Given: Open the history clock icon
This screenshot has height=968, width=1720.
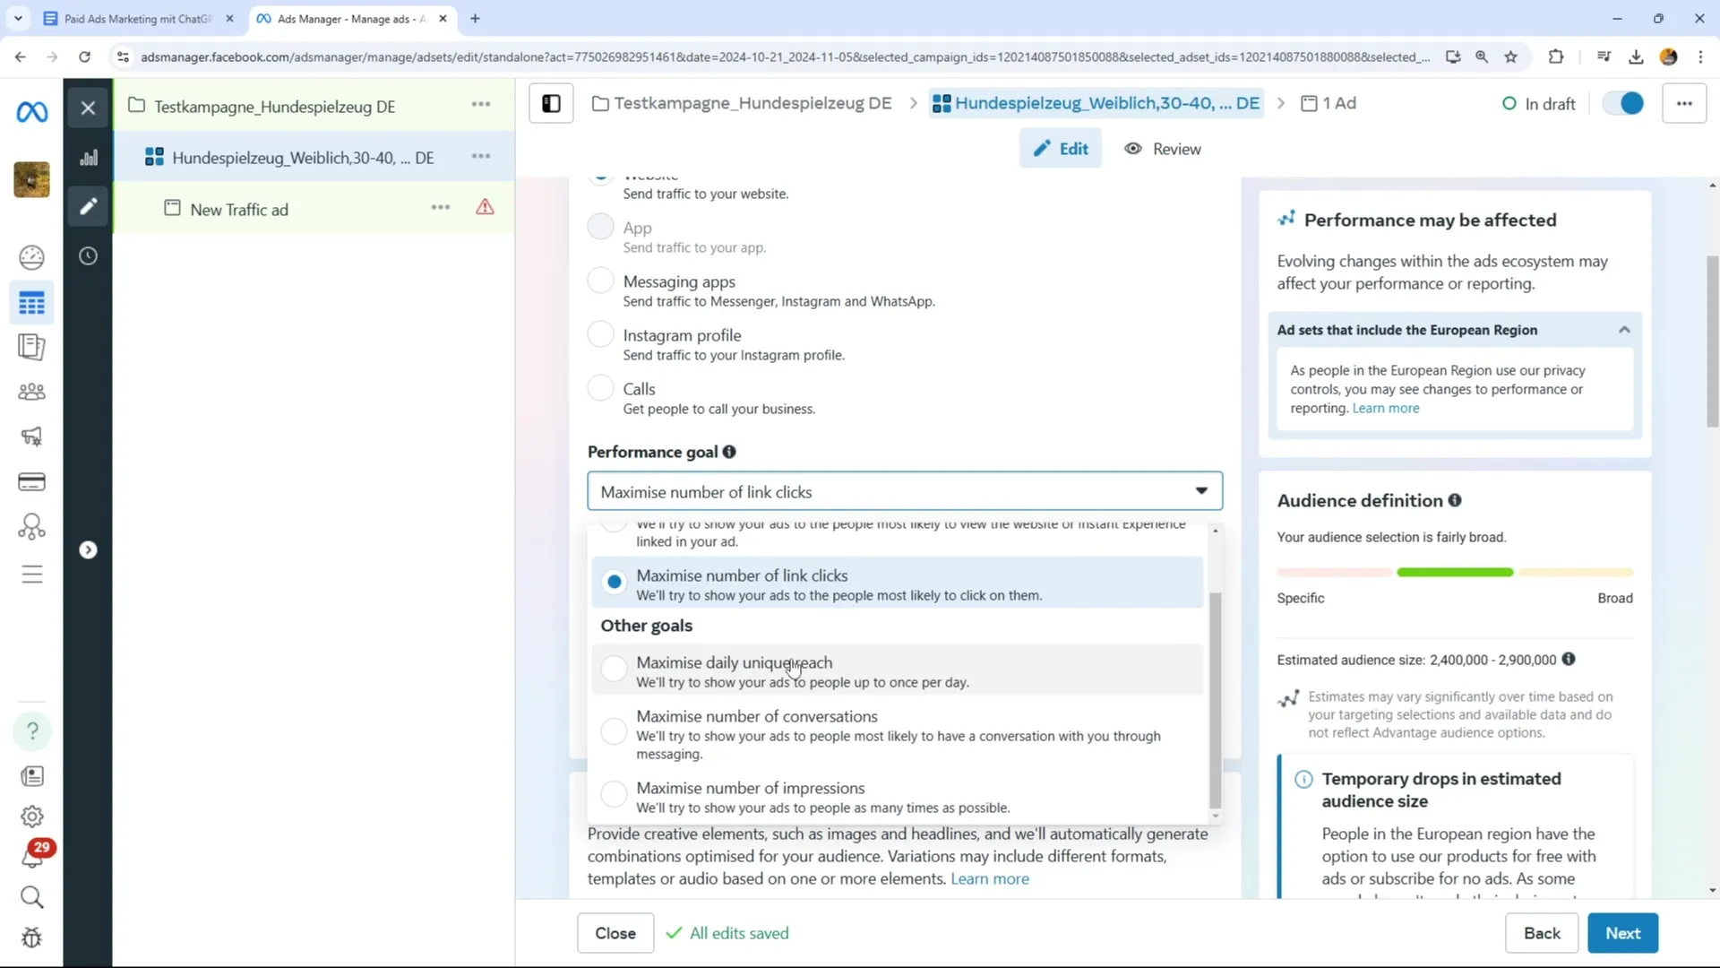Looking at the screenshot, I should click(88, 256).
